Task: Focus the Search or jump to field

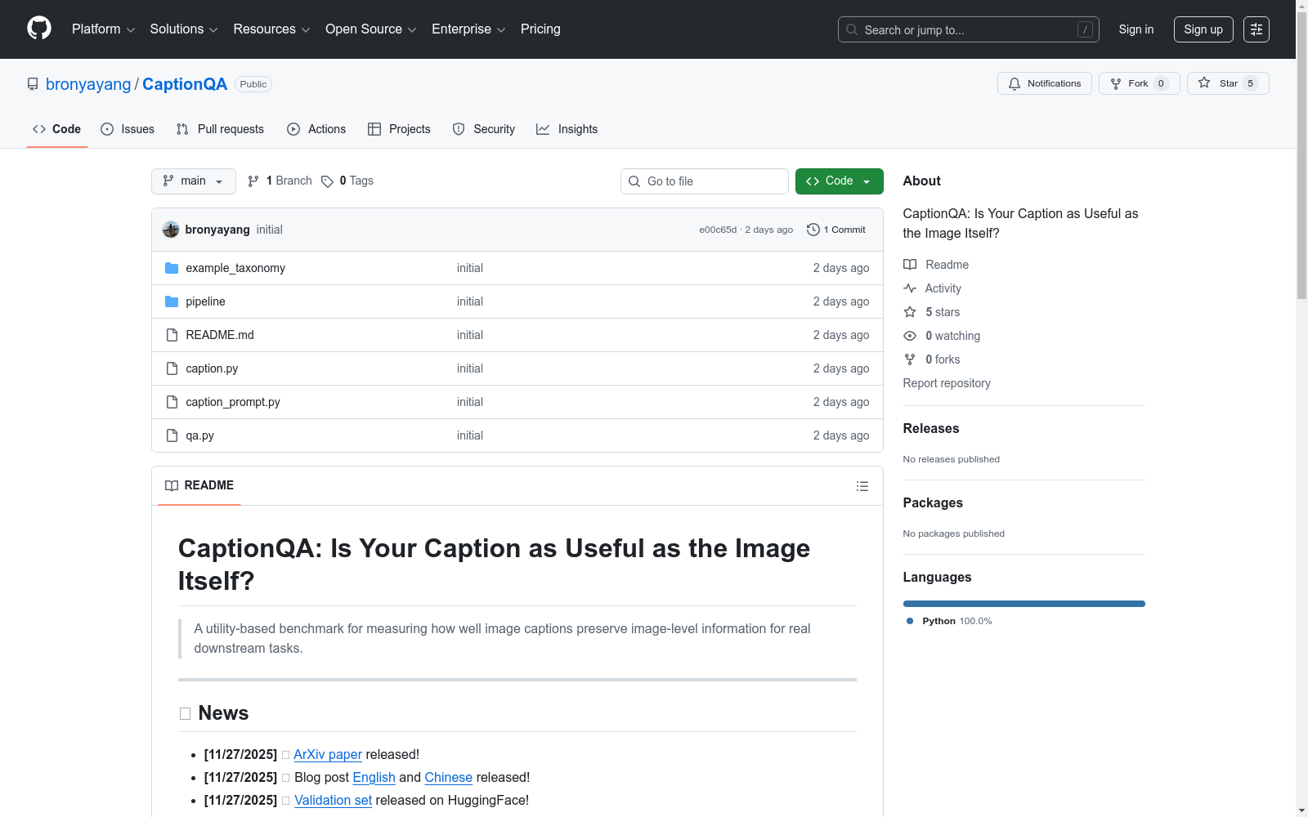Action: point(969,29)
